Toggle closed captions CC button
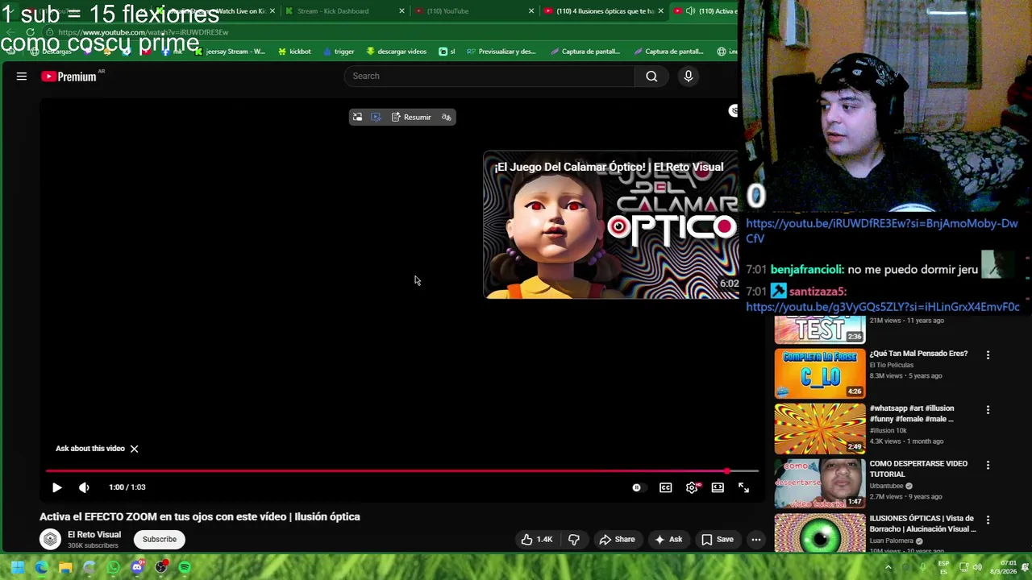 click(x=665, y=487)
